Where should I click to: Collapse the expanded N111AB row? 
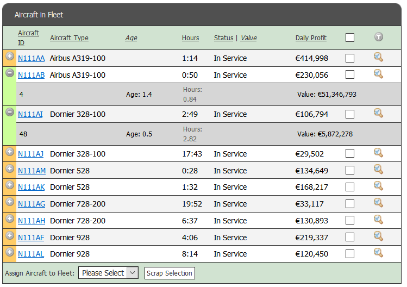click(x=10, y=73)
